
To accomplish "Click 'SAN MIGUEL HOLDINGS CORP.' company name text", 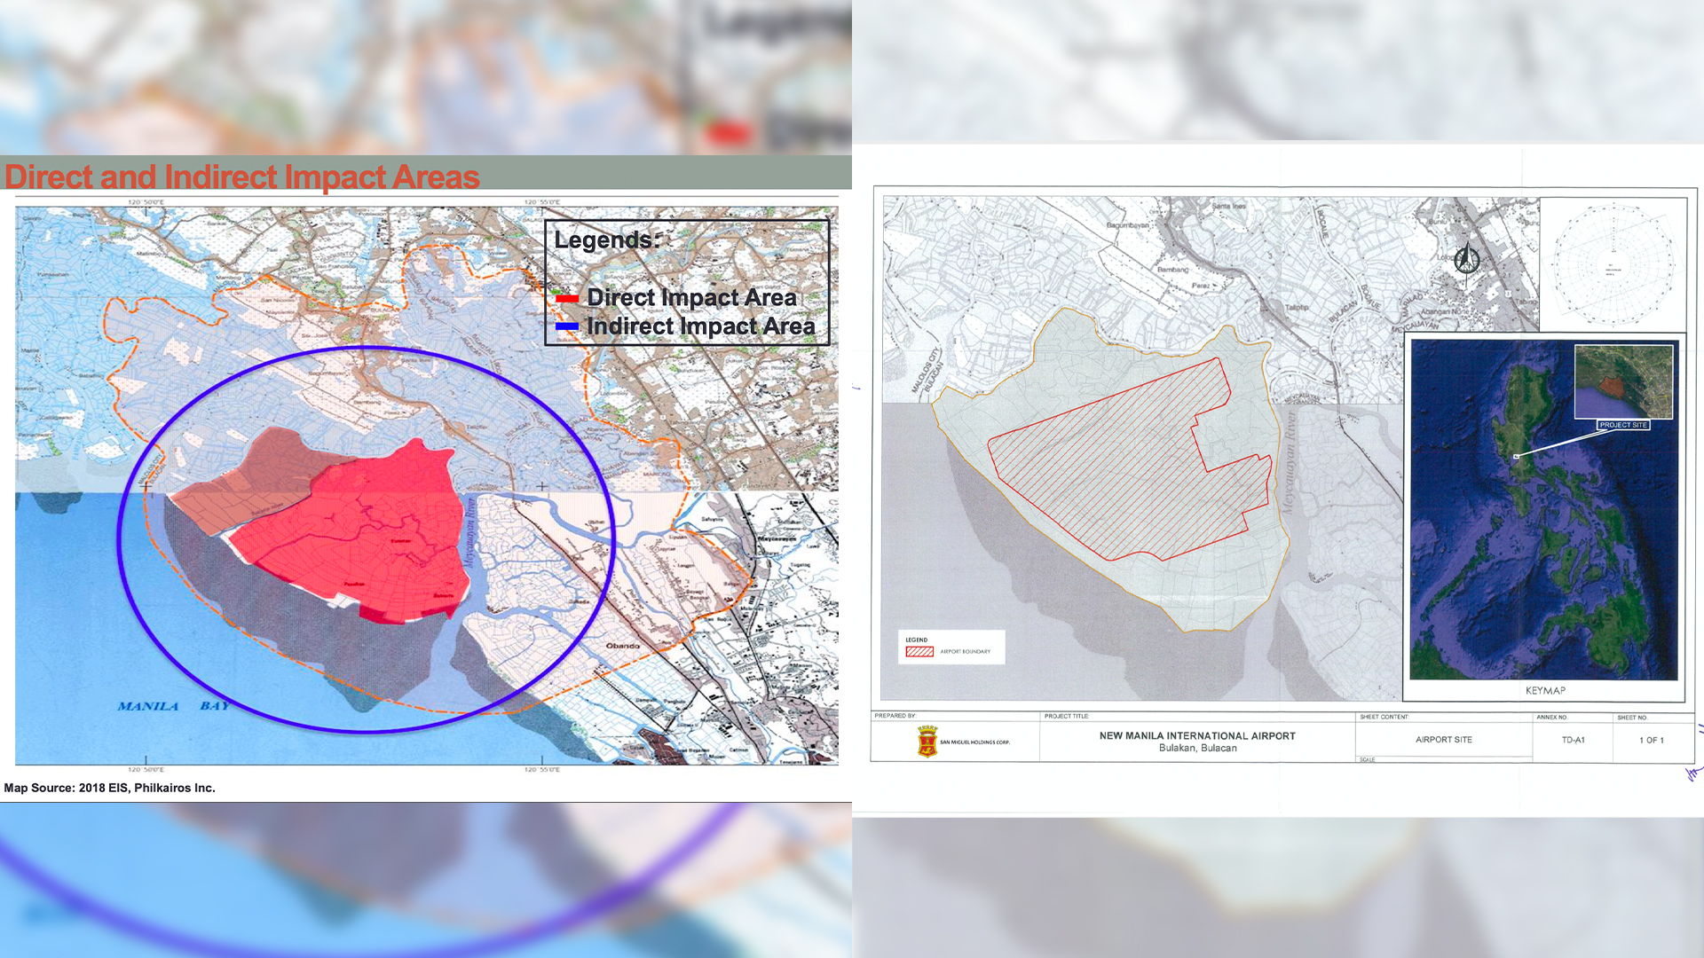I will [x=974, y=742].
